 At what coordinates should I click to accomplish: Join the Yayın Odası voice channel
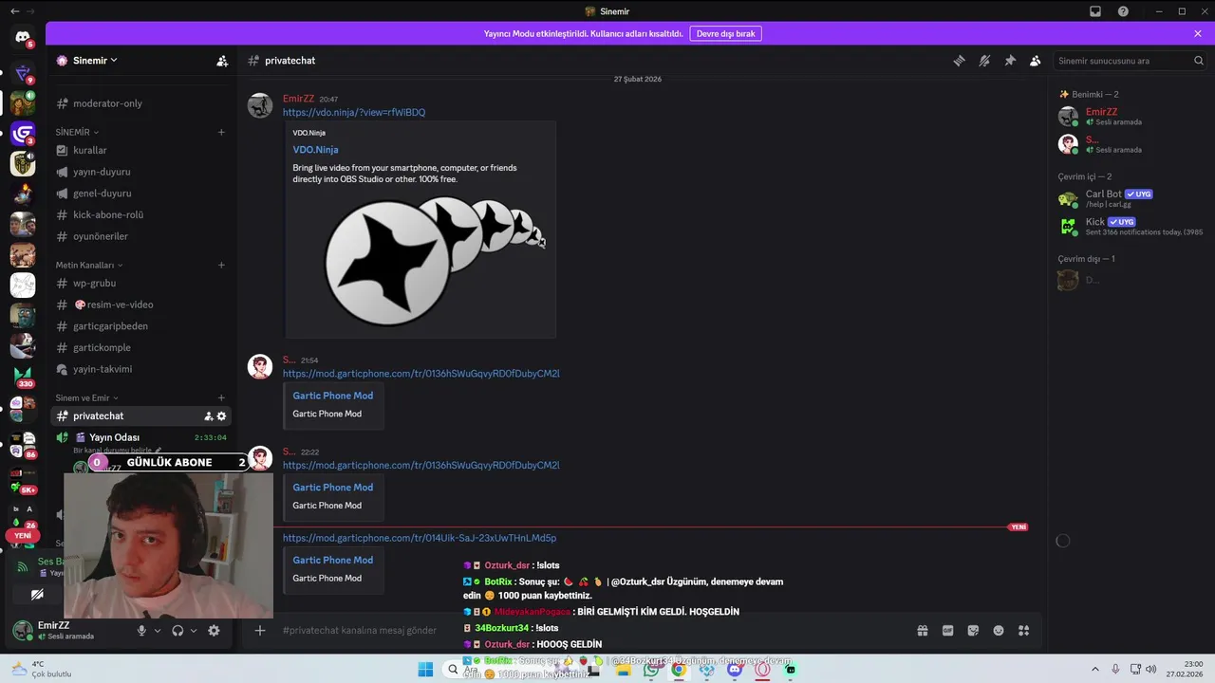click(141, 437)
